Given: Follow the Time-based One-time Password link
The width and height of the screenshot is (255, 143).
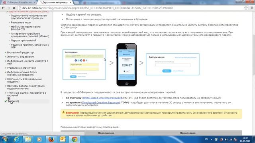Looking at the screenshot, I should click(x=101, y=102).
